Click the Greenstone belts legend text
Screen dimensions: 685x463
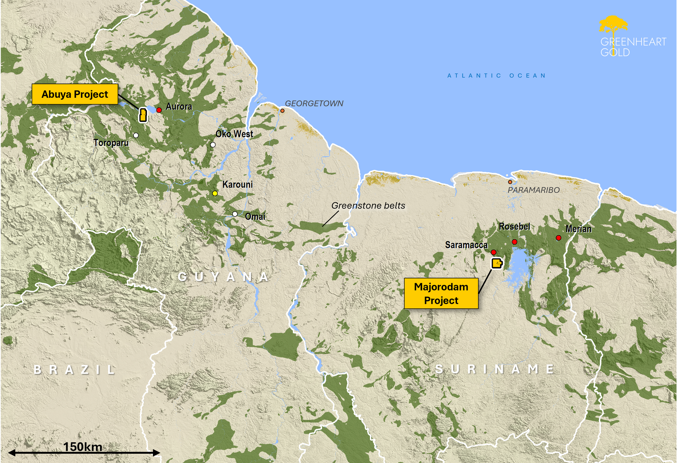368,206
